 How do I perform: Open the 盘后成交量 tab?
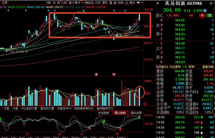[47, 108]
